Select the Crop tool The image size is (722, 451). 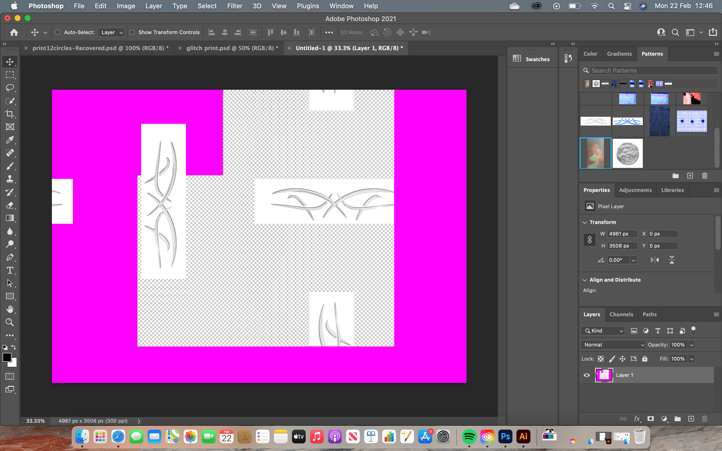pyautogui.click(x=10, y=114)
